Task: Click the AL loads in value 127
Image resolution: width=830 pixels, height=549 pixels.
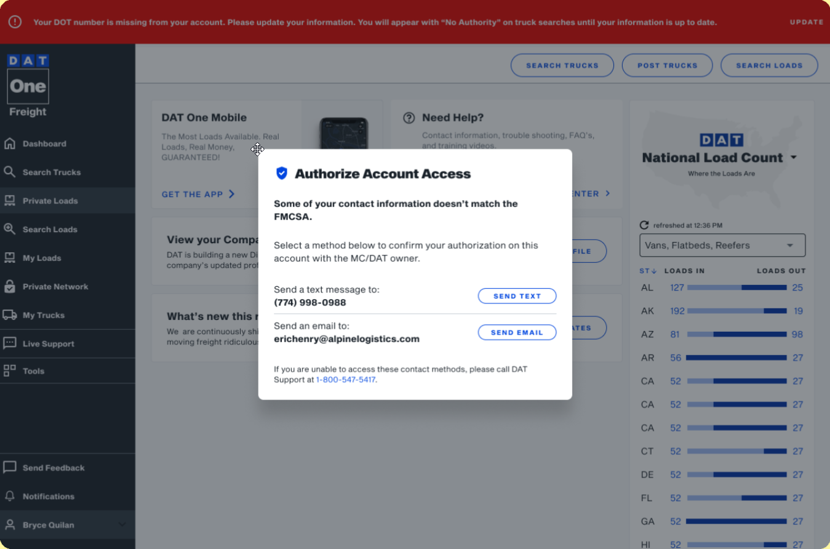Action: click(x=677, y=287)
